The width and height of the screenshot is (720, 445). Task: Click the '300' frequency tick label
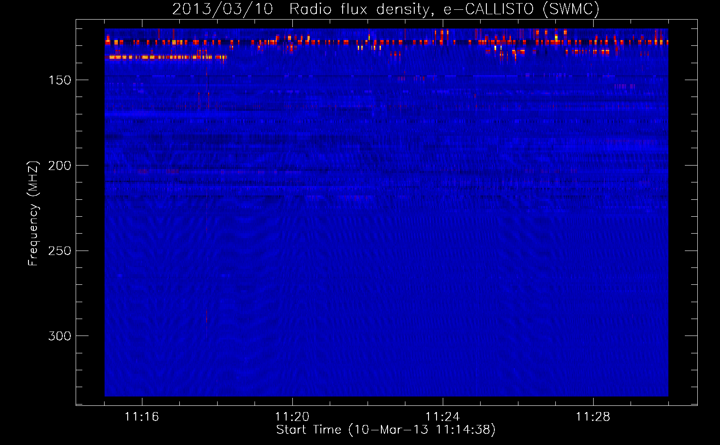click(60, 336)
